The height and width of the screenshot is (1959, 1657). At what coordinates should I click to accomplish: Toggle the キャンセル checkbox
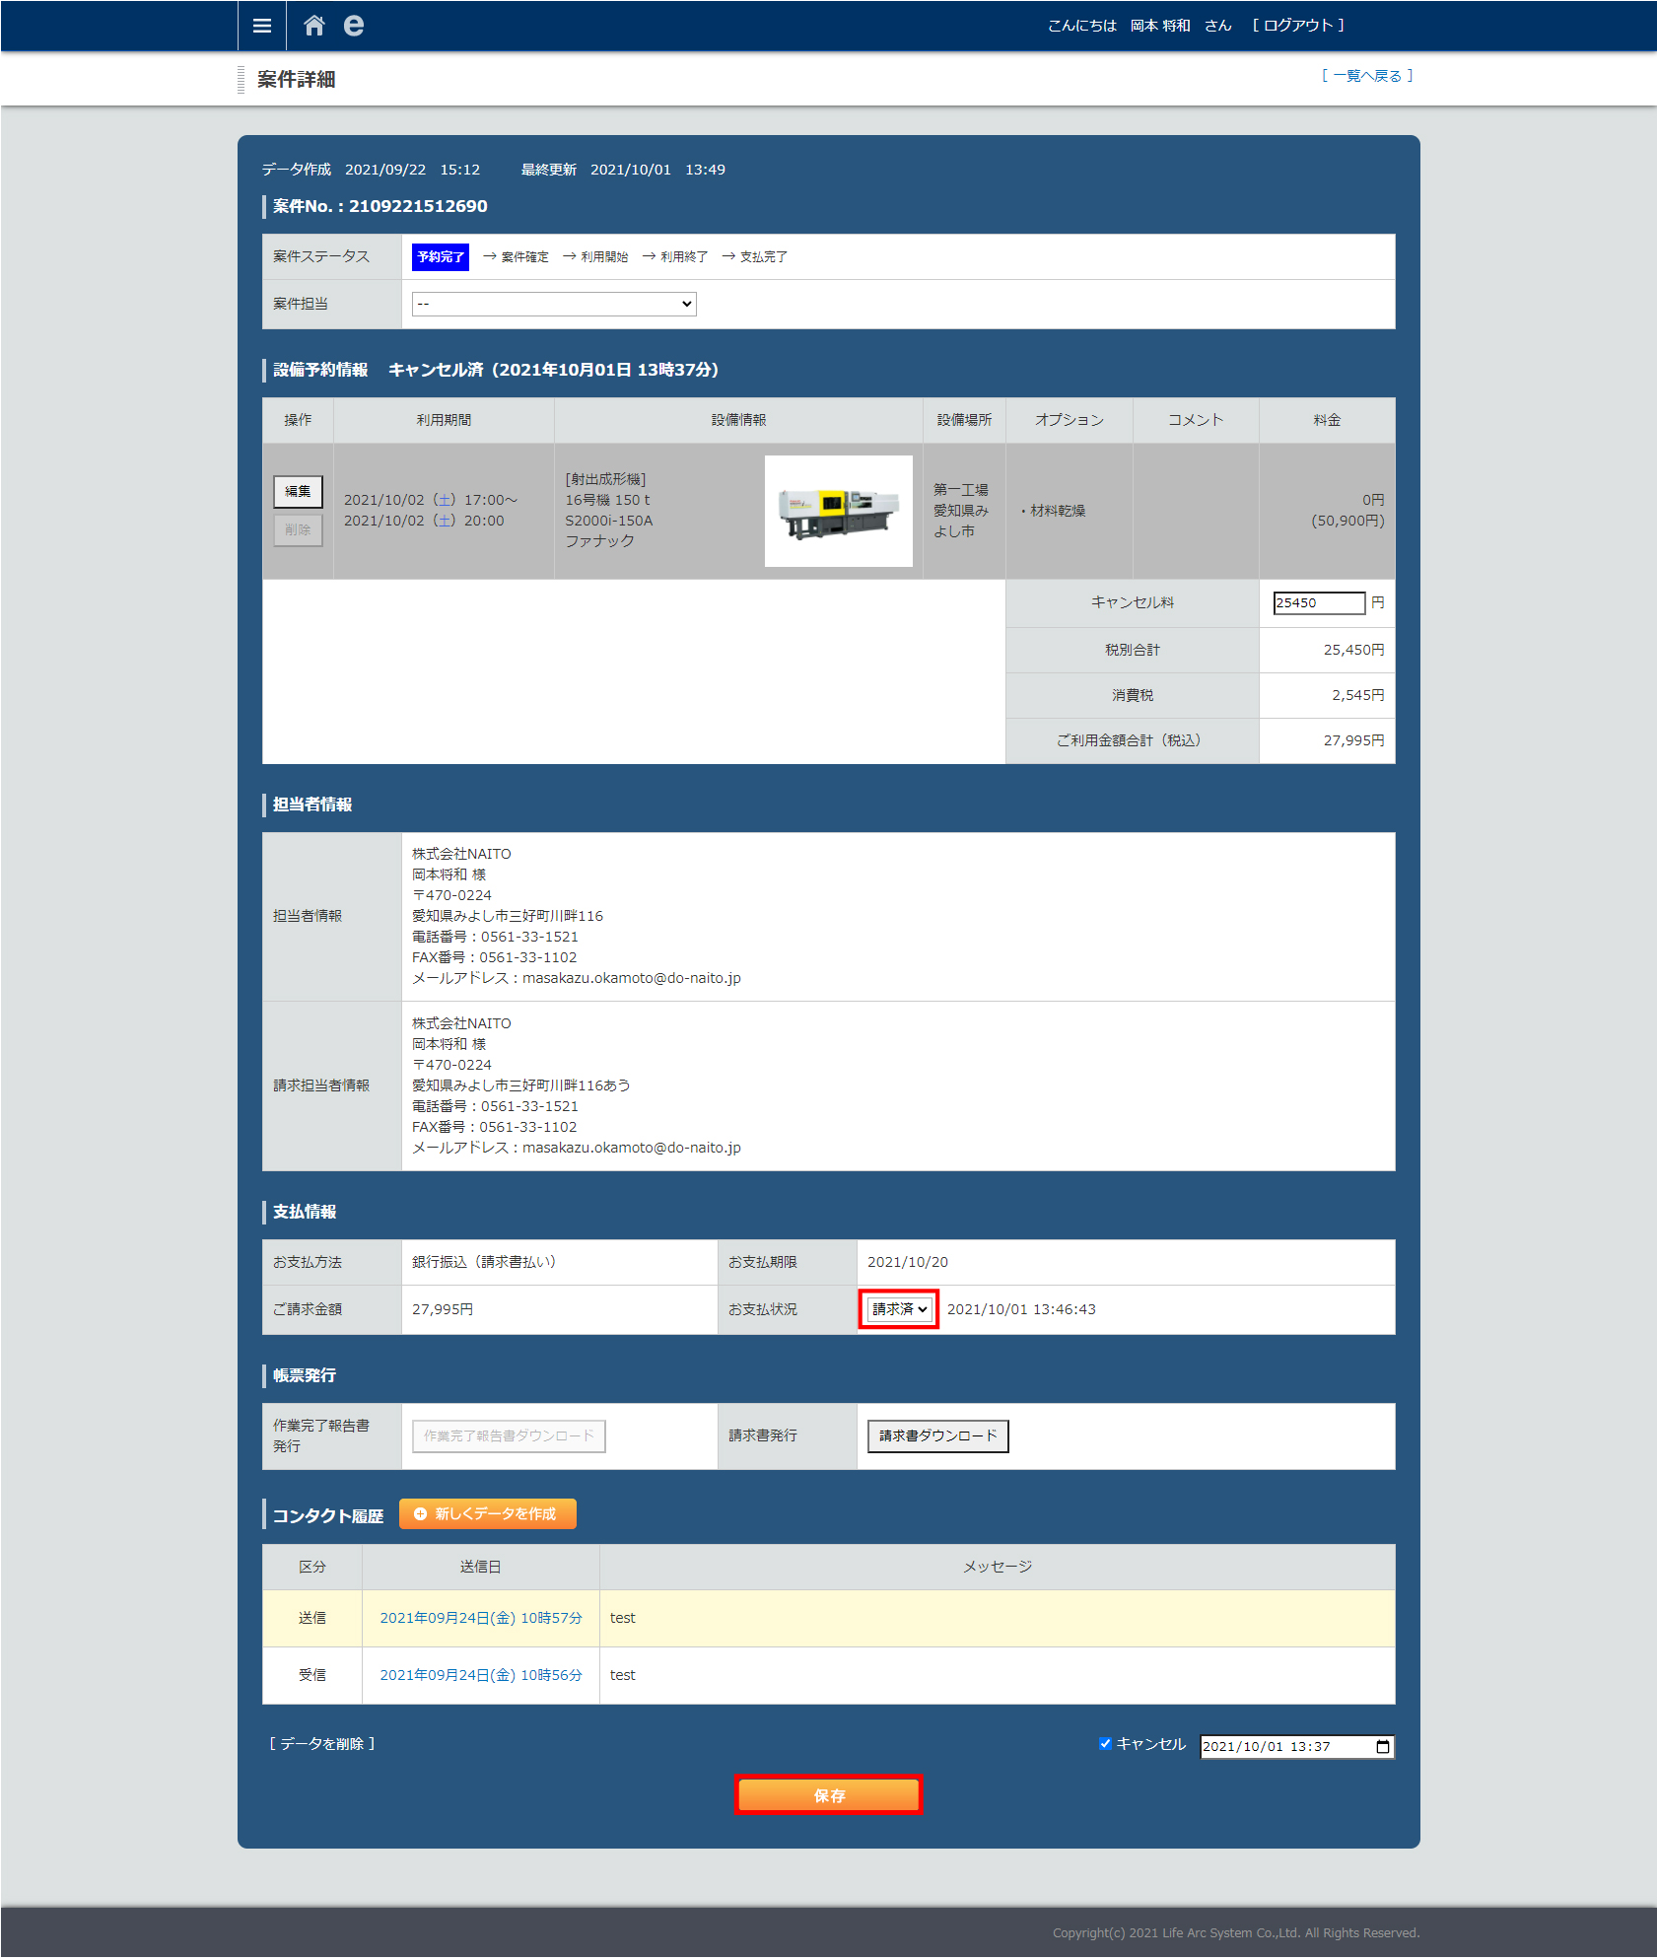pyautogui.click(x=1105, y=1743)
